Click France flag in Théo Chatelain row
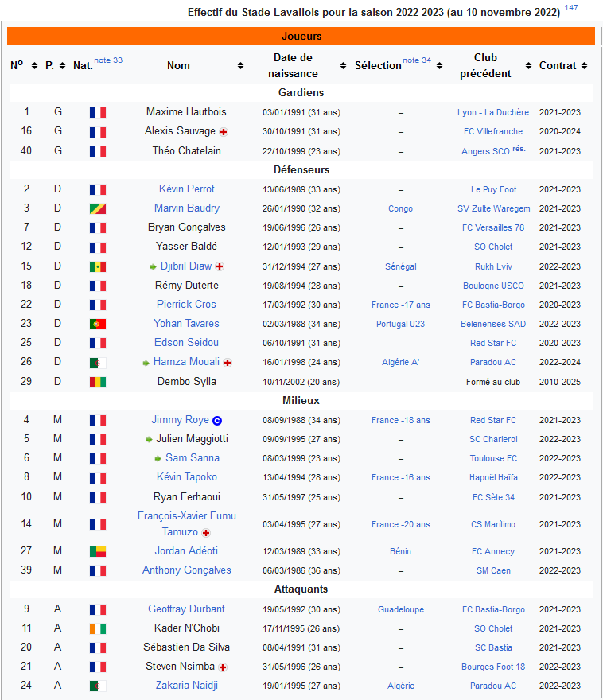The image size is (603, 700). [98, 151]
